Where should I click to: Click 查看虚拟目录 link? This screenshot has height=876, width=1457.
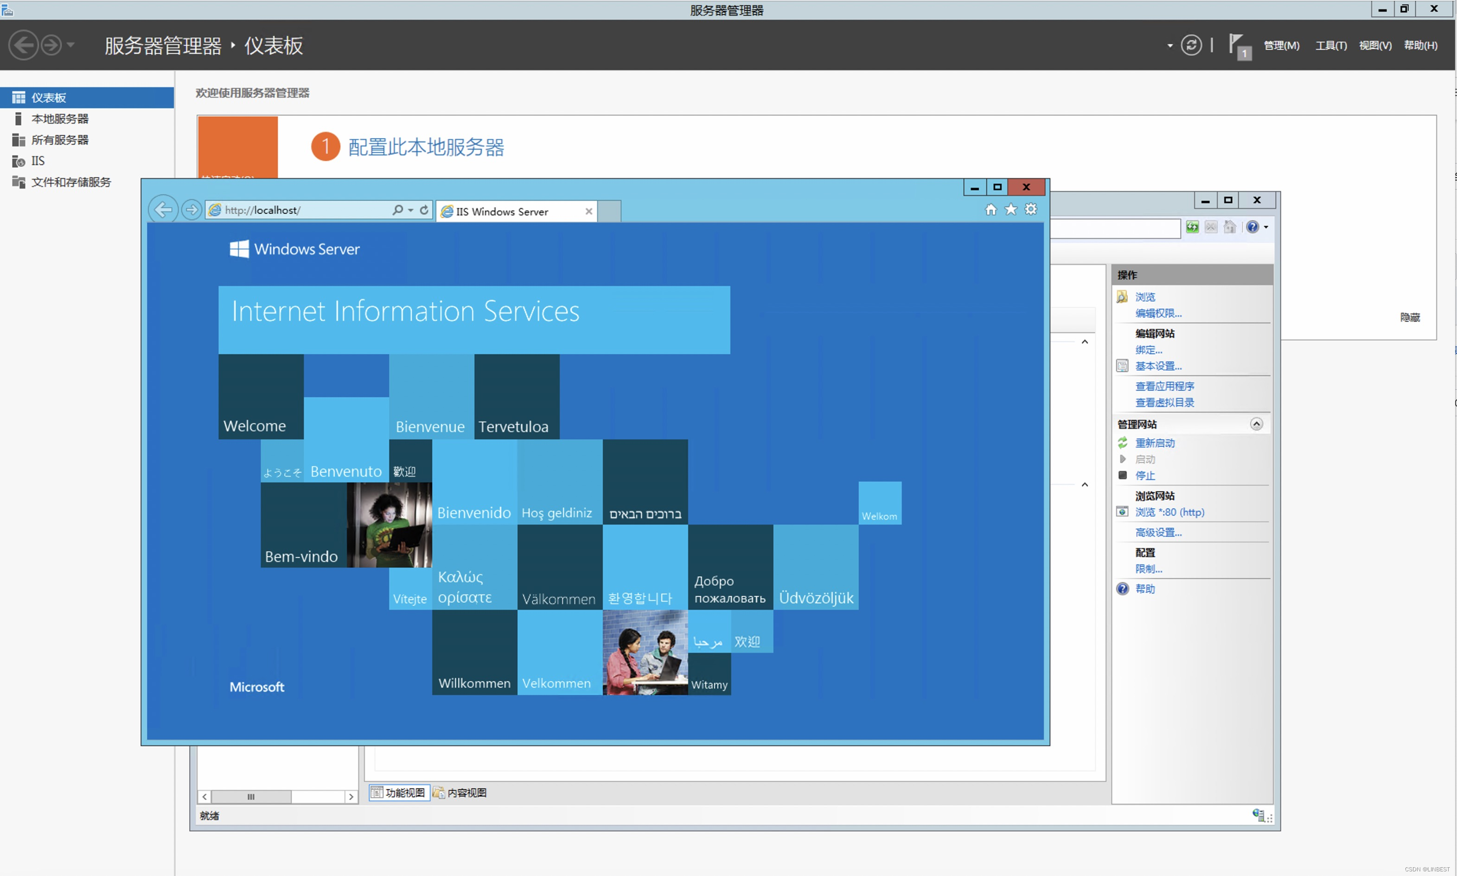(x=1165, y=403)
